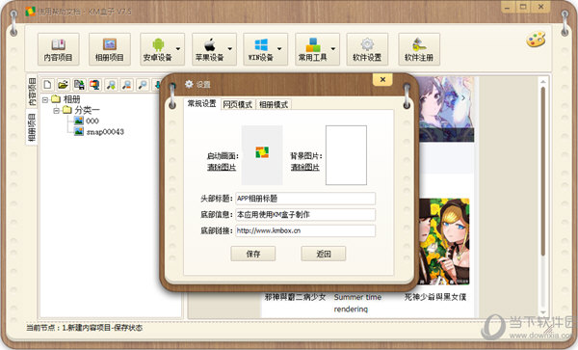
Task: Open the color palette skin icon
Action: (536, 40)
